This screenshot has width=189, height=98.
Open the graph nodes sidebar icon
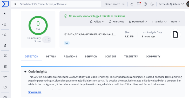coord(5,56)
